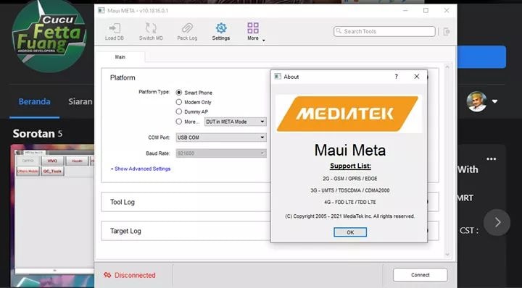
Task: Click the About dialog title icon
Action: point(277,77)
